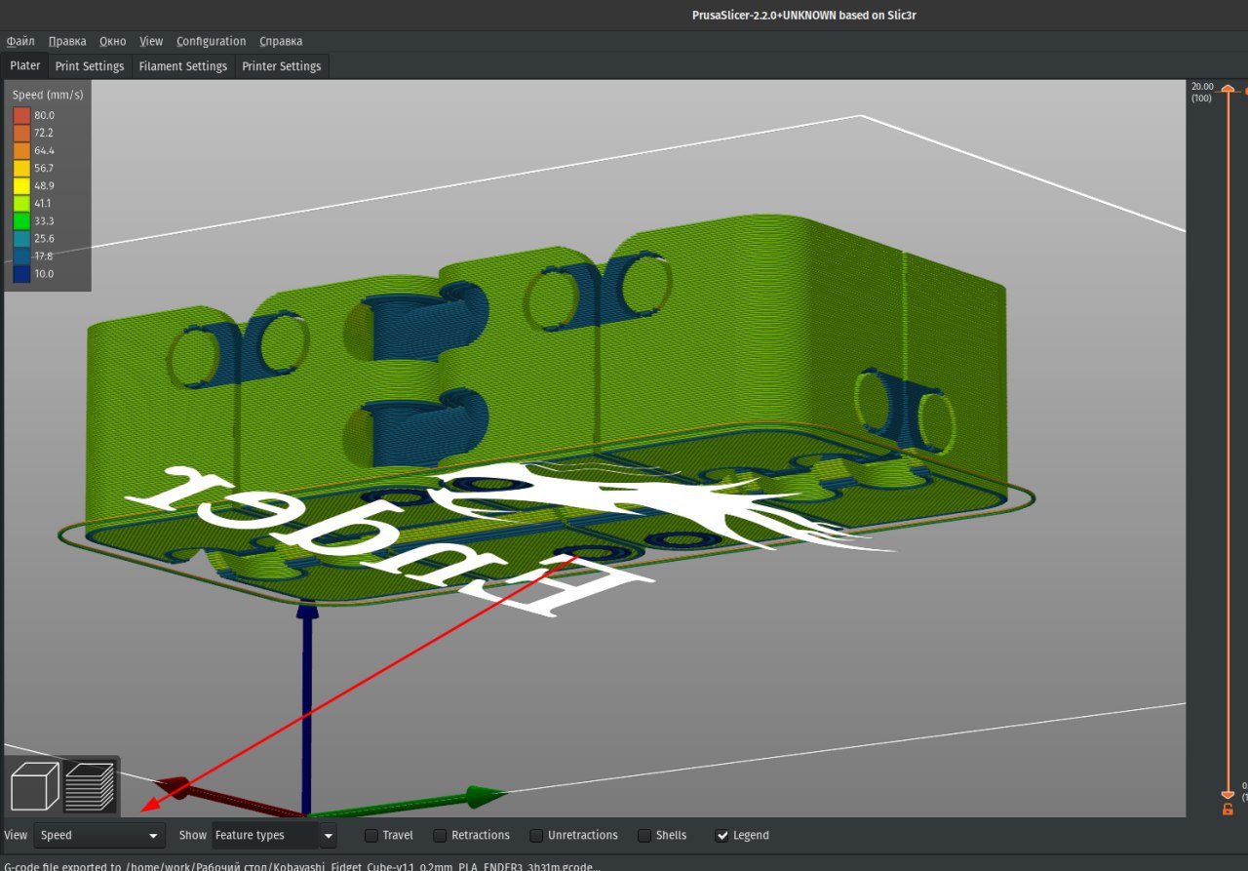Select the lower layer slider thumb

1228,794
